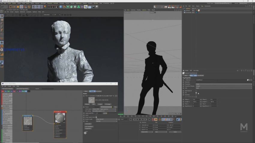This screenshot has width=255, height=143.
Task: Click the green Cloner MoGraph icon
Action: click(79, 7)
